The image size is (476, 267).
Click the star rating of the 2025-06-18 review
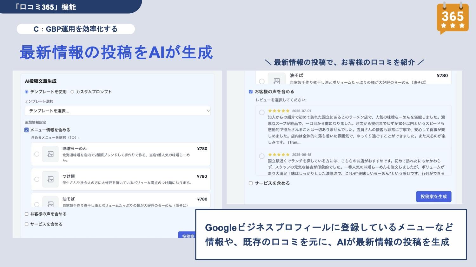click(x=279, y=155)
